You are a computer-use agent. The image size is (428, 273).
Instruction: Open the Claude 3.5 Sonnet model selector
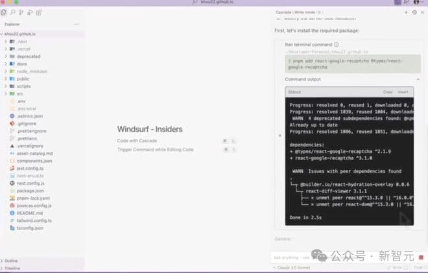[294, 268]
